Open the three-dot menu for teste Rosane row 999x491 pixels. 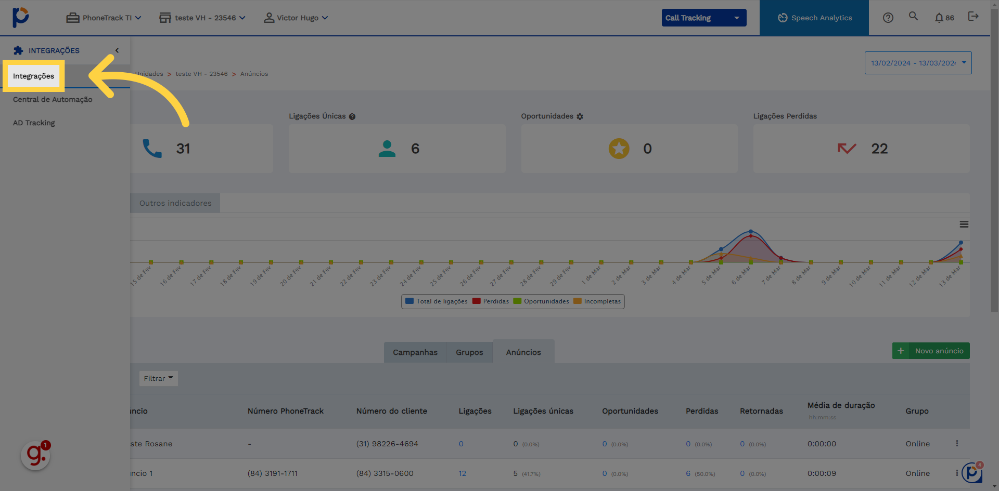[957, 443]
